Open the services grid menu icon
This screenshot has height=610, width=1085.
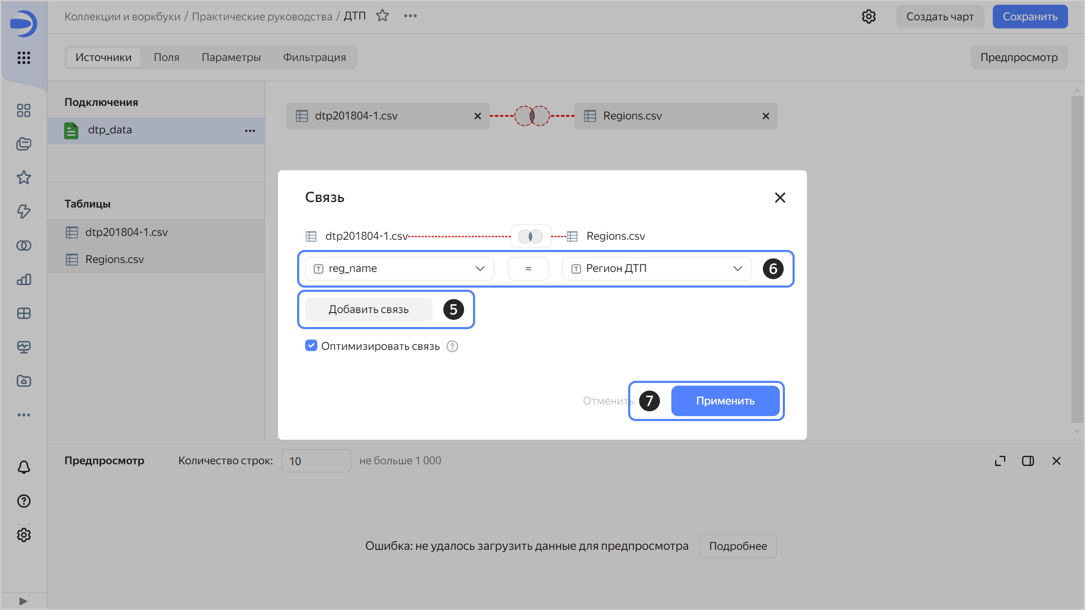click(24, 58)
